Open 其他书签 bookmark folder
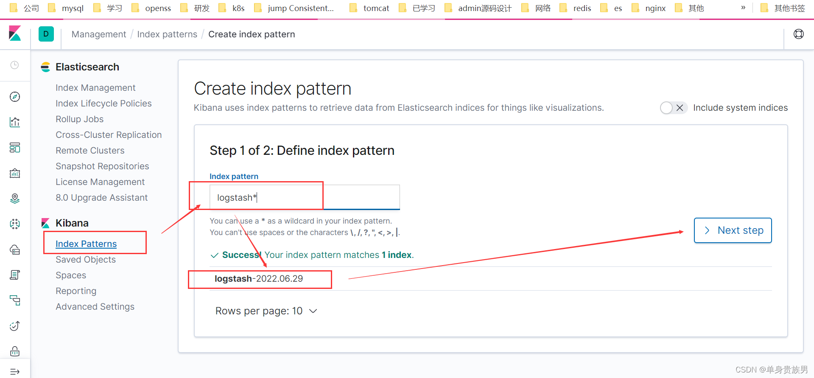Viewport: 814px width, 378px height. point(783,8)
